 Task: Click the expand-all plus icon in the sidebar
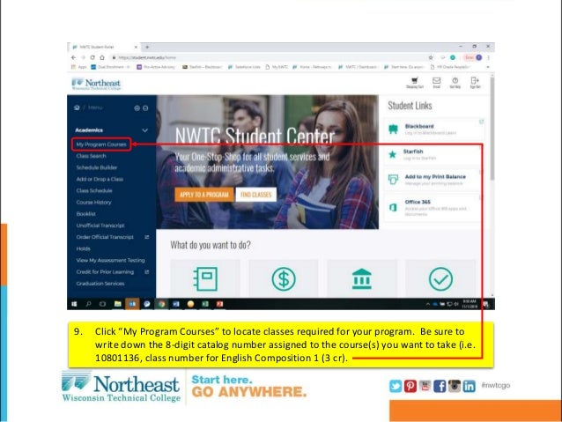(x=137, y=107)
